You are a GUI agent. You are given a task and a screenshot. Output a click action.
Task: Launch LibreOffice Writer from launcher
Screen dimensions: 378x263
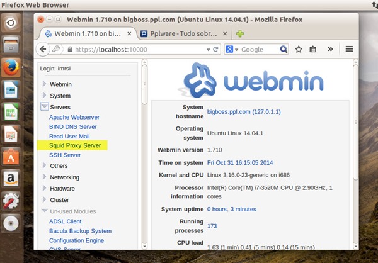pyautogui.click(x=11, y=89)
